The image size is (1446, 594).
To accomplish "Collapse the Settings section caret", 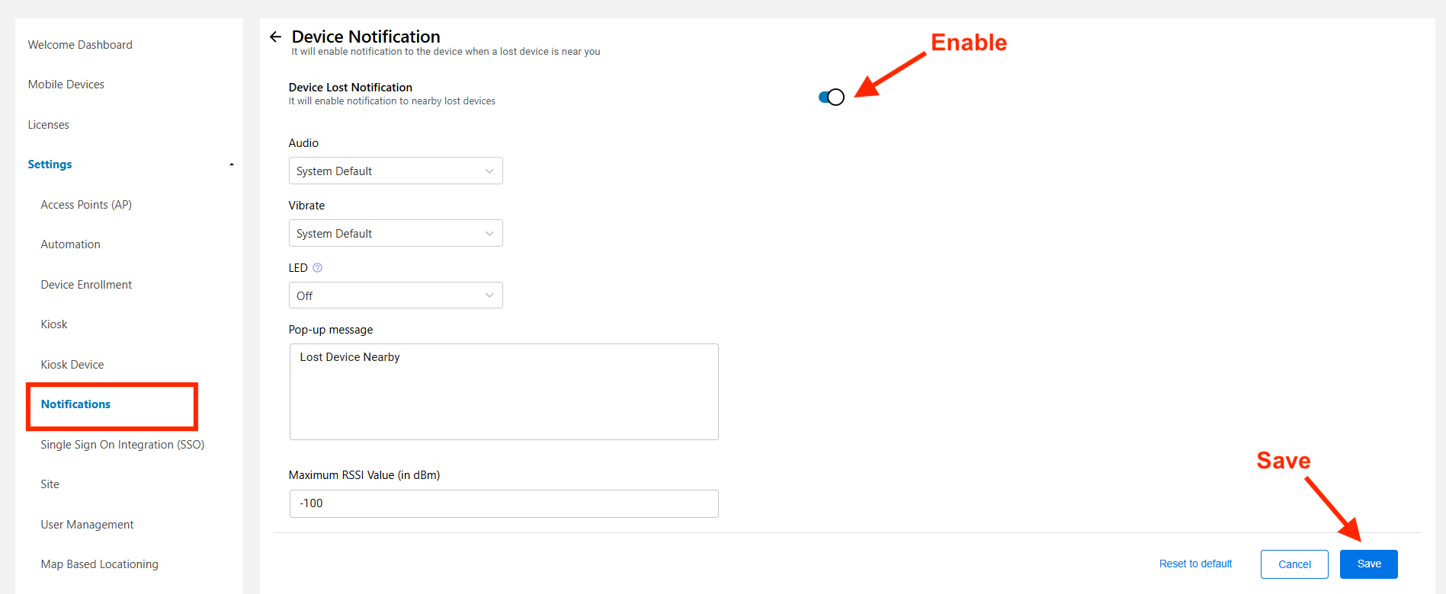I will [x=232, y=164].
